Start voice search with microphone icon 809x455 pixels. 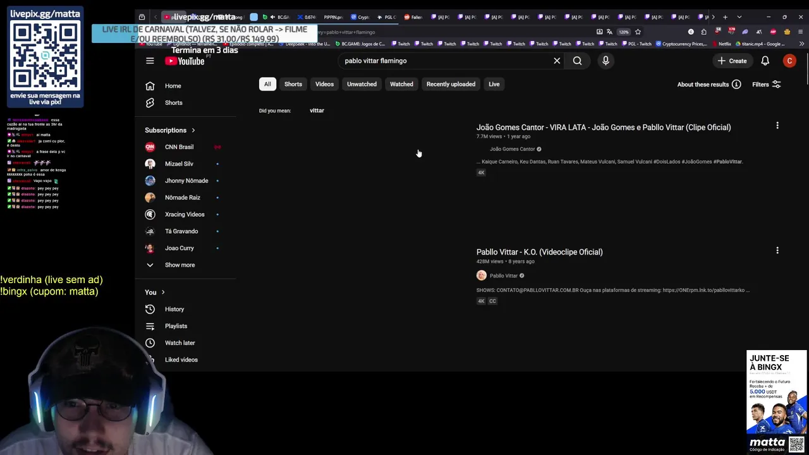pos(605,61)
